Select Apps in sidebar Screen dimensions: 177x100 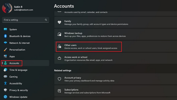pos(25,56)
